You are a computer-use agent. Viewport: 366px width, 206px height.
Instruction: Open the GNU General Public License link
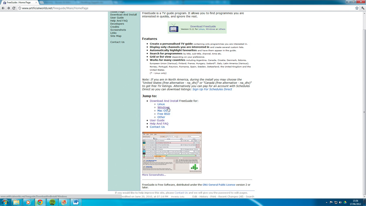pyautogui.click(x=219, y=184)
